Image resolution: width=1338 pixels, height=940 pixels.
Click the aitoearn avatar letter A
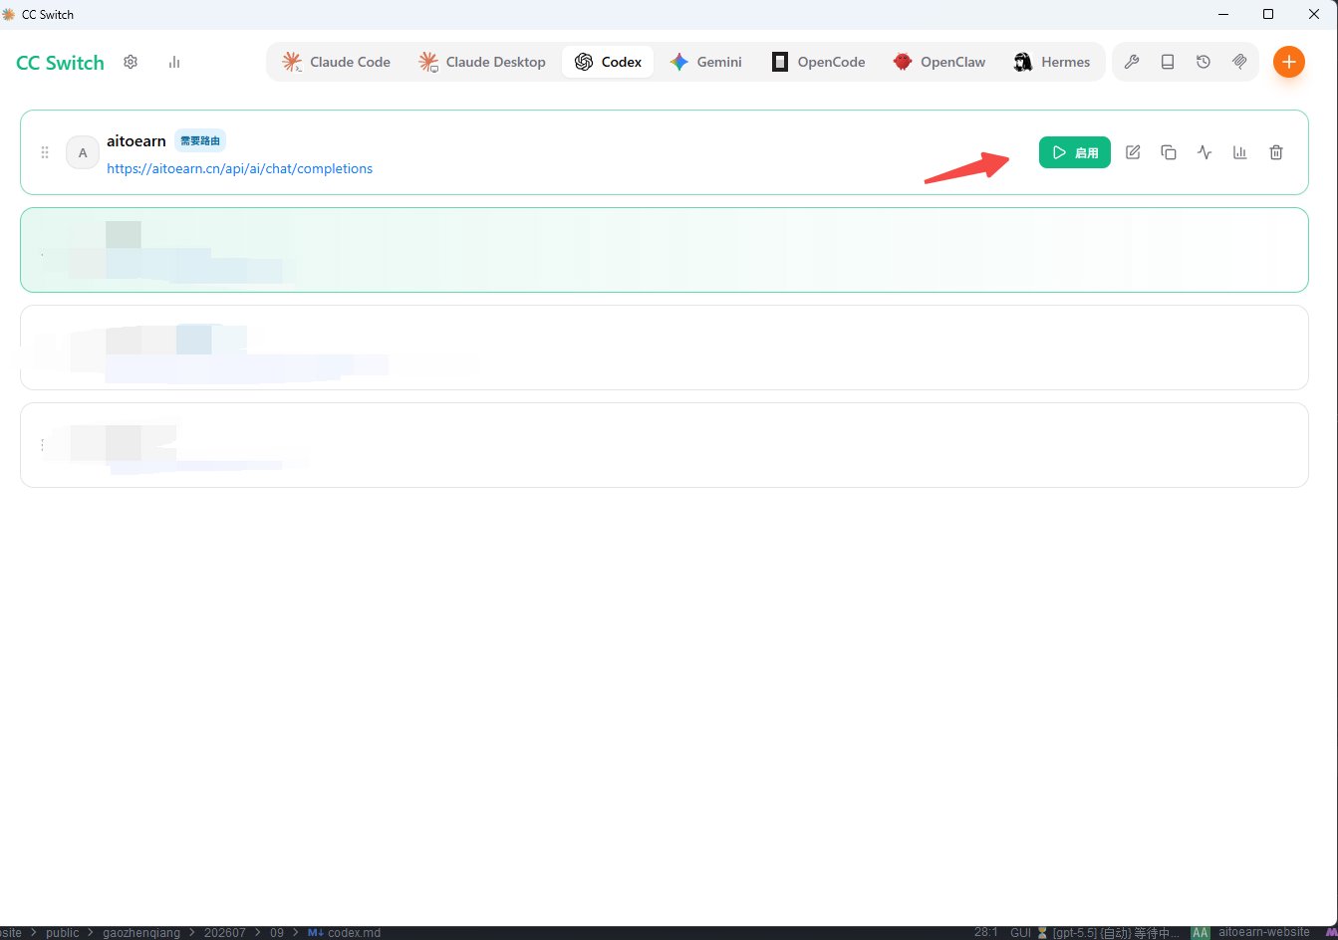[x=83, y=152]
